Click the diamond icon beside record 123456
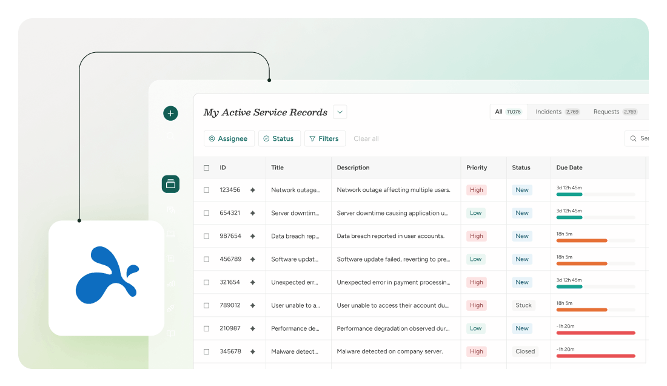This screenshot has height=386, width=667. click(x=253, y=190)
